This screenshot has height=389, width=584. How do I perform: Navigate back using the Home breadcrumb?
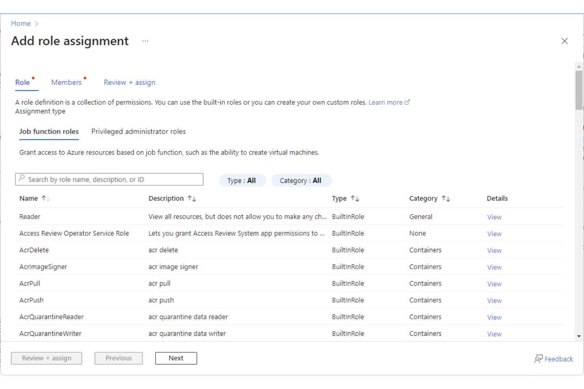[x=21, y=23]
